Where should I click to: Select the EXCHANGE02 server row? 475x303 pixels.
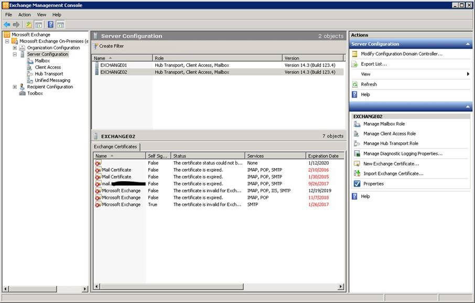pos(219,72)
